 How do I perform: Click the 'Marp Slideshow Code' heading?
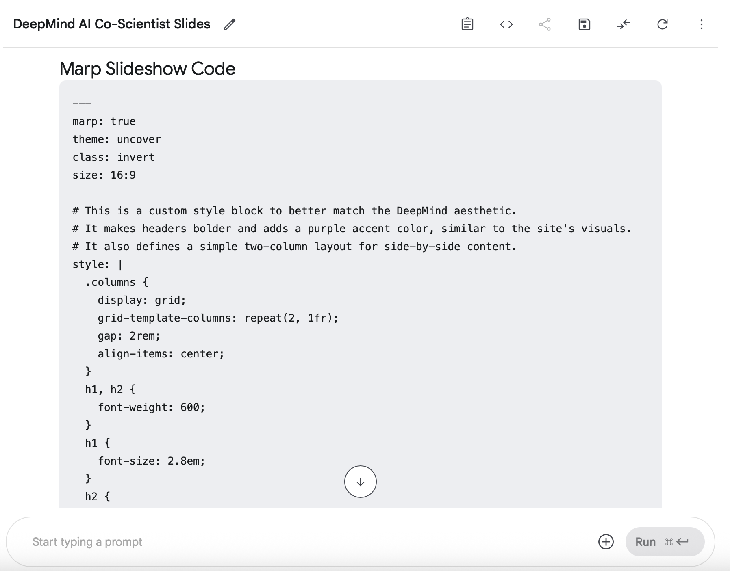(148, 69)
